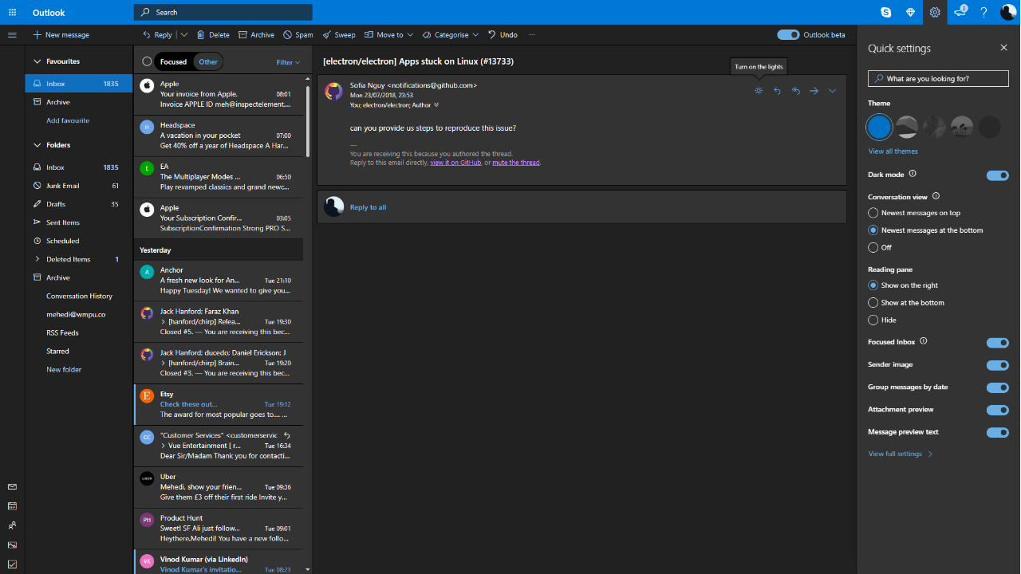Expand the Deleted Items folder
Image resolution: width=1021 pixels, height=574 pixels.
coord(37,259)
